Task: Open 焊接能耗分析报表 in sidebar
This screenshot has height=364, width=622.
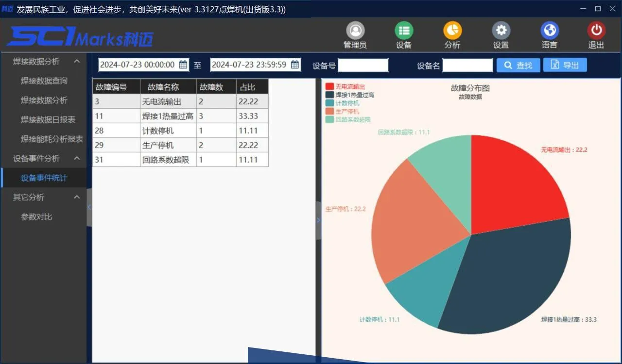Action: (52, 139)
